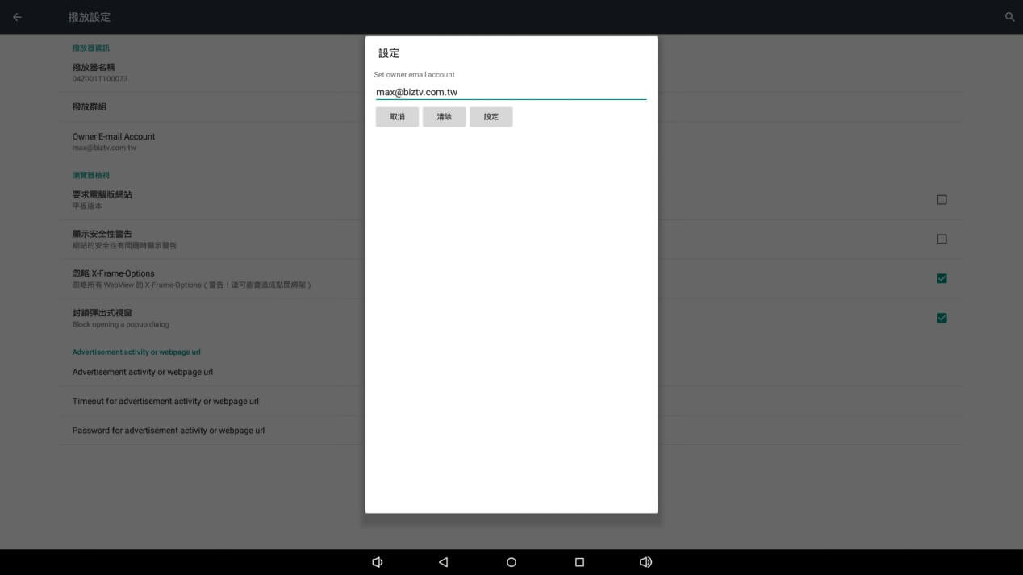Enable the 要求電腦版網站 checkbox
Image resolution: width=1023 pixels, height=575 pixels.
tap(942, 199)
